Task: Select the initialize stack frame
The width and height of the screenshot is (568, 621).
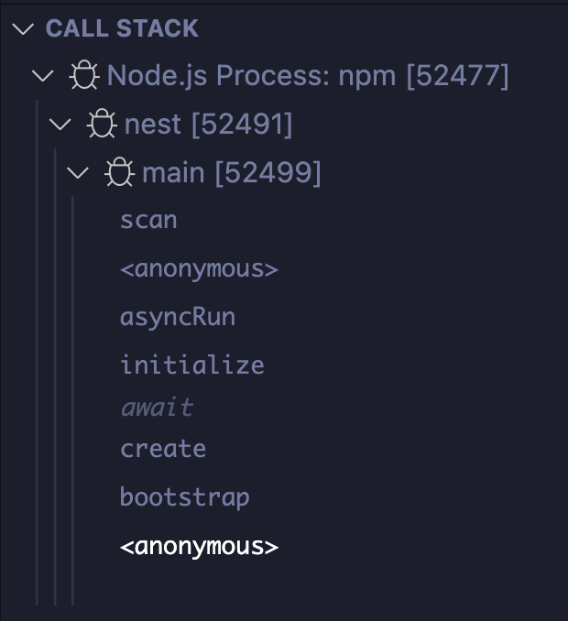Action: [192, 365]
